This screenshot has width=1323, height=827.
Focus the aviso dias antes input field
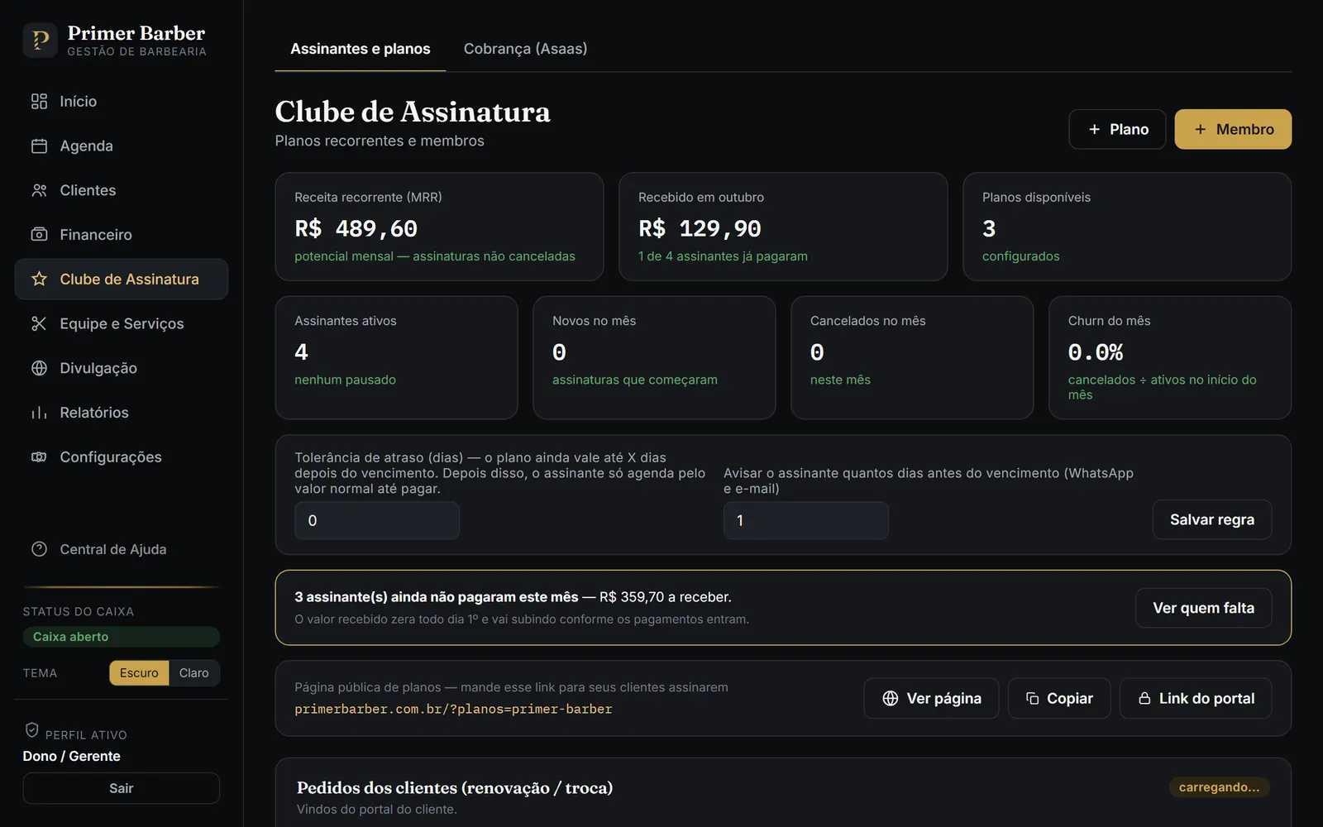click(x=806, y=520)
